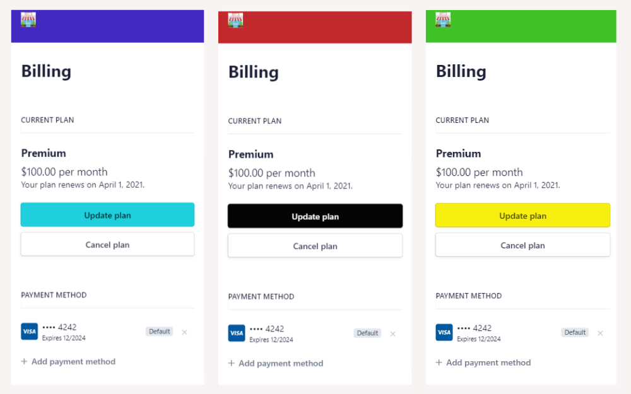
Task: Click the plus icon beside Add payment method on green card
Action: click(x=439, y=362)
